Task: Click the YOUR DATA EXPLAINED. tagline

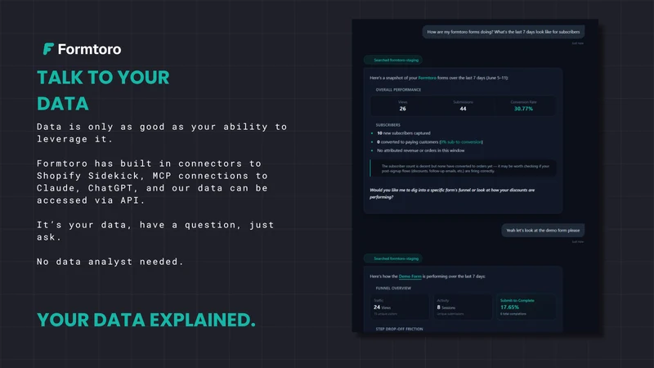Action: pyautogui.click(x=146, y=320)
